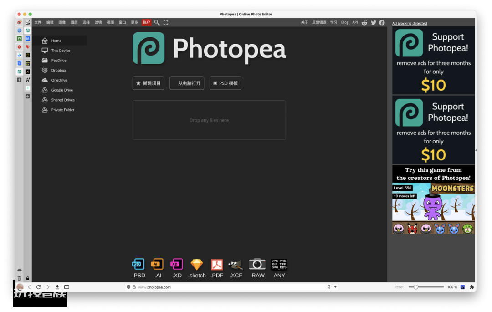Open the 图层 menu

coord(74,23)
